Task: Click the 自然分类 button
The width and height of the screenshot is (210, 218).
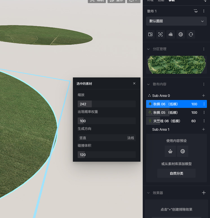Action: (177, 173)
